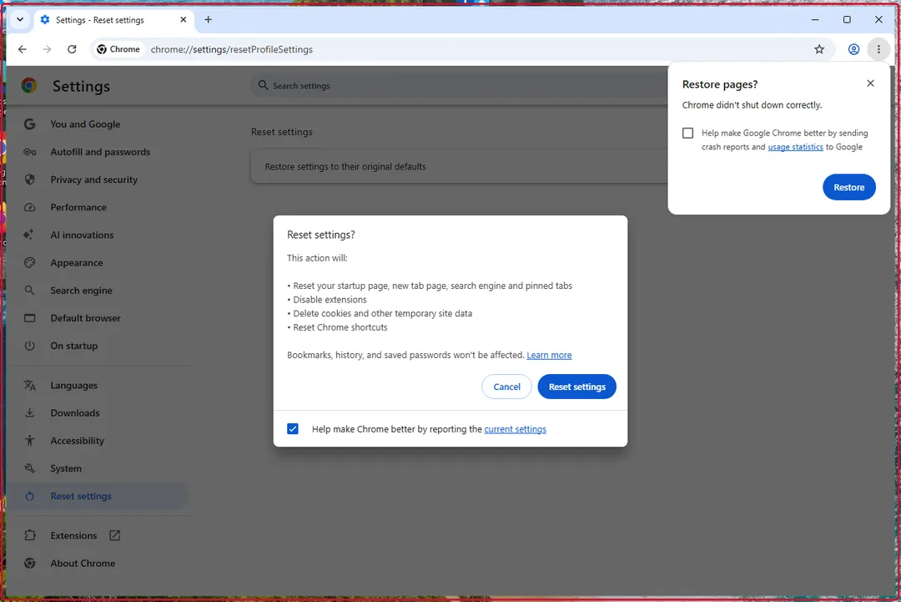Open the tab search dropdown arrow
Screen dimensions: 901x602
point(20,19)
